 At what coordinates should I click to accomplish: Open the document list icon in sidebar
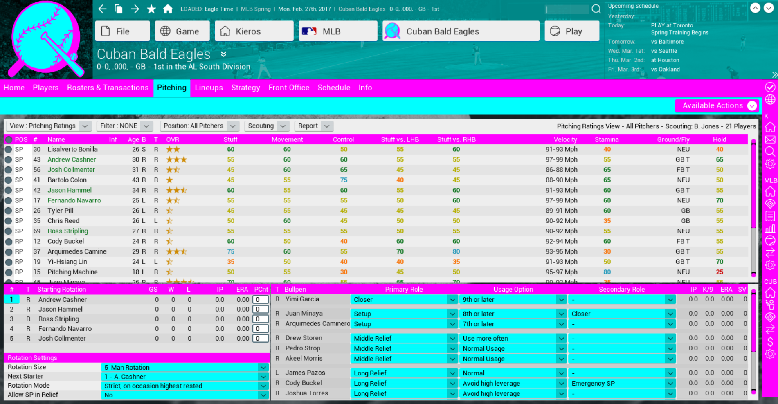[x=770, y=216]
